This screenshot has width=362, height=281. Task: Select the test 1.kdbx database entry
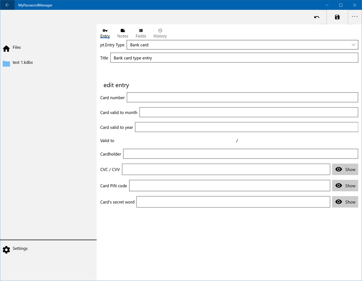click(23, 62)
